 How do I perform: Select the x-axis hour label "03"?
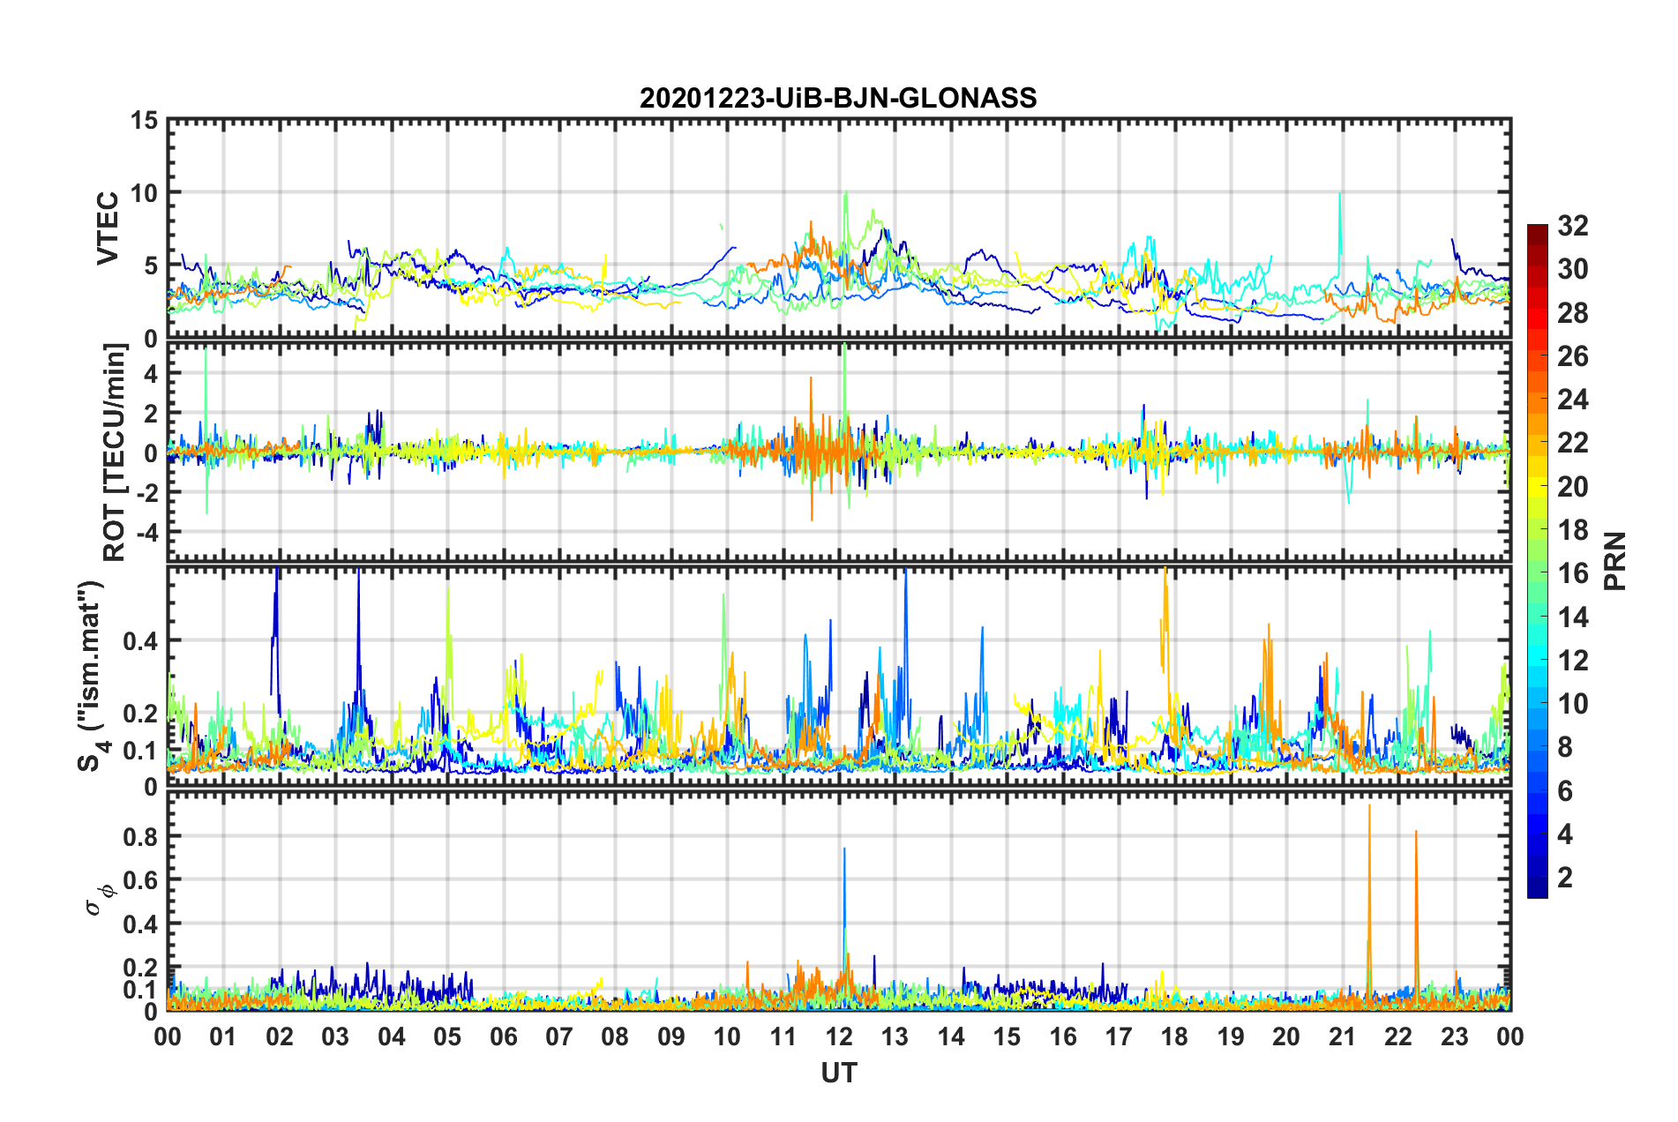(x=335, y=1036)
